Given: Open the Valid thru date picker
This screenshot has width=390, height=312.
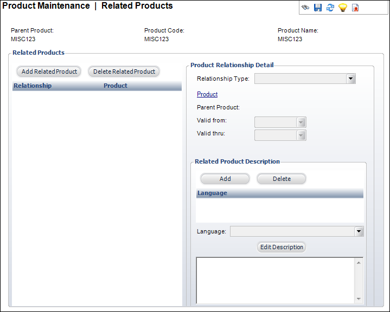Looking at the screenshot, I should tap(301, 135).
